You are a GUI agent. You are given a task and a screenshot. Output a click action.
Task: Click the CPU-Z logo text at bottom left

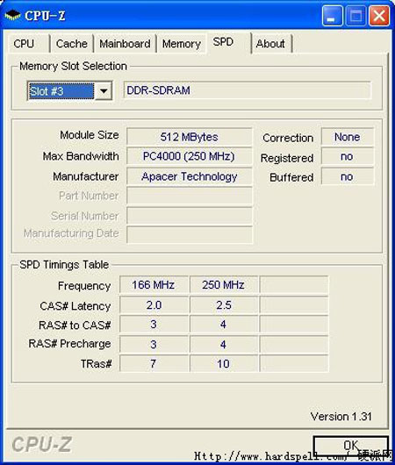(42, 444)
